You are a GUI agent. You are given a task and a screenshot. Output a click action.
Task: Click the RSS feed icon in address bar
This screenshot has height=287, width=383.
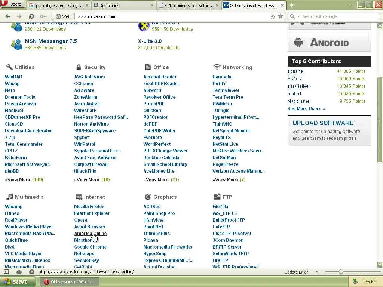(x=273, y=16)
